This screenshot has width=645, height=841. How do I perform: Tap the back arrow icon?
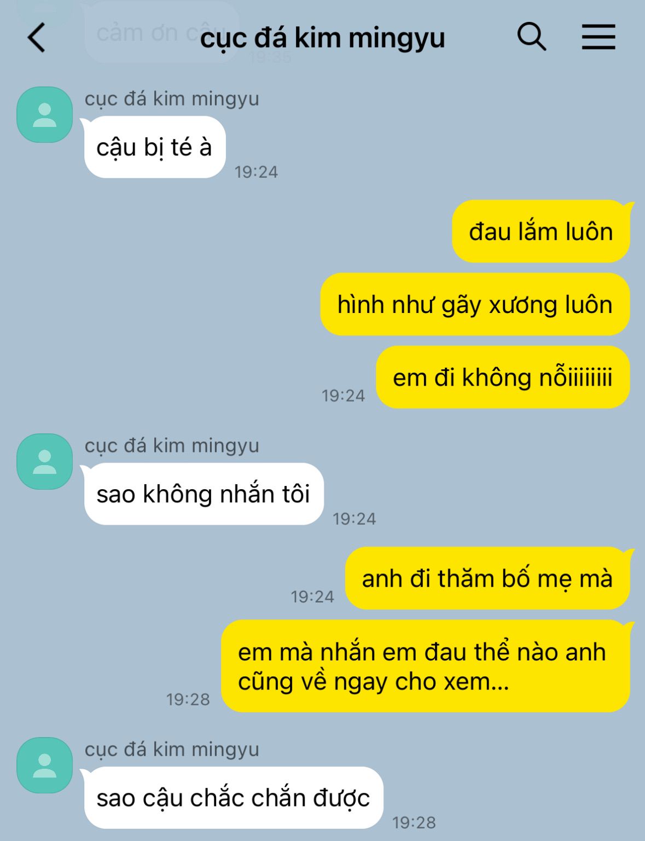(37, 38)
